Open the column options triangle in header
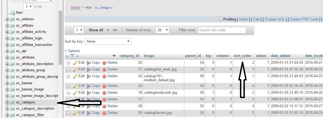Screen dimensions: 323x118 tap(114, 56)
